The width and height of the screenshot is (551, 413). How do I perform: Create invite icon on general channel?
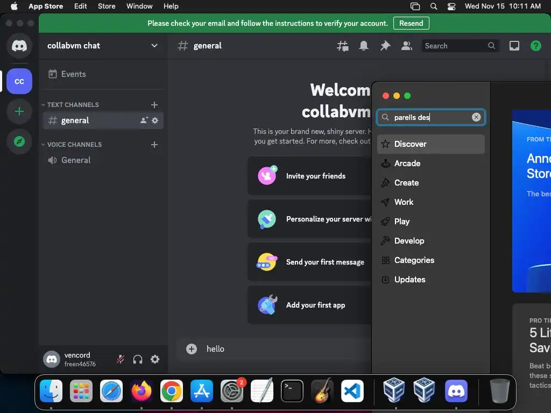pyautogui.click(x=144, y=120)
